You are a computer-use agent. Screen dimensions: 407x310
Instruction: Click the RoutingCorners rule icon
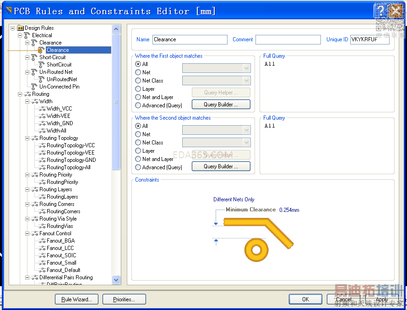click(x=42, y=211)
